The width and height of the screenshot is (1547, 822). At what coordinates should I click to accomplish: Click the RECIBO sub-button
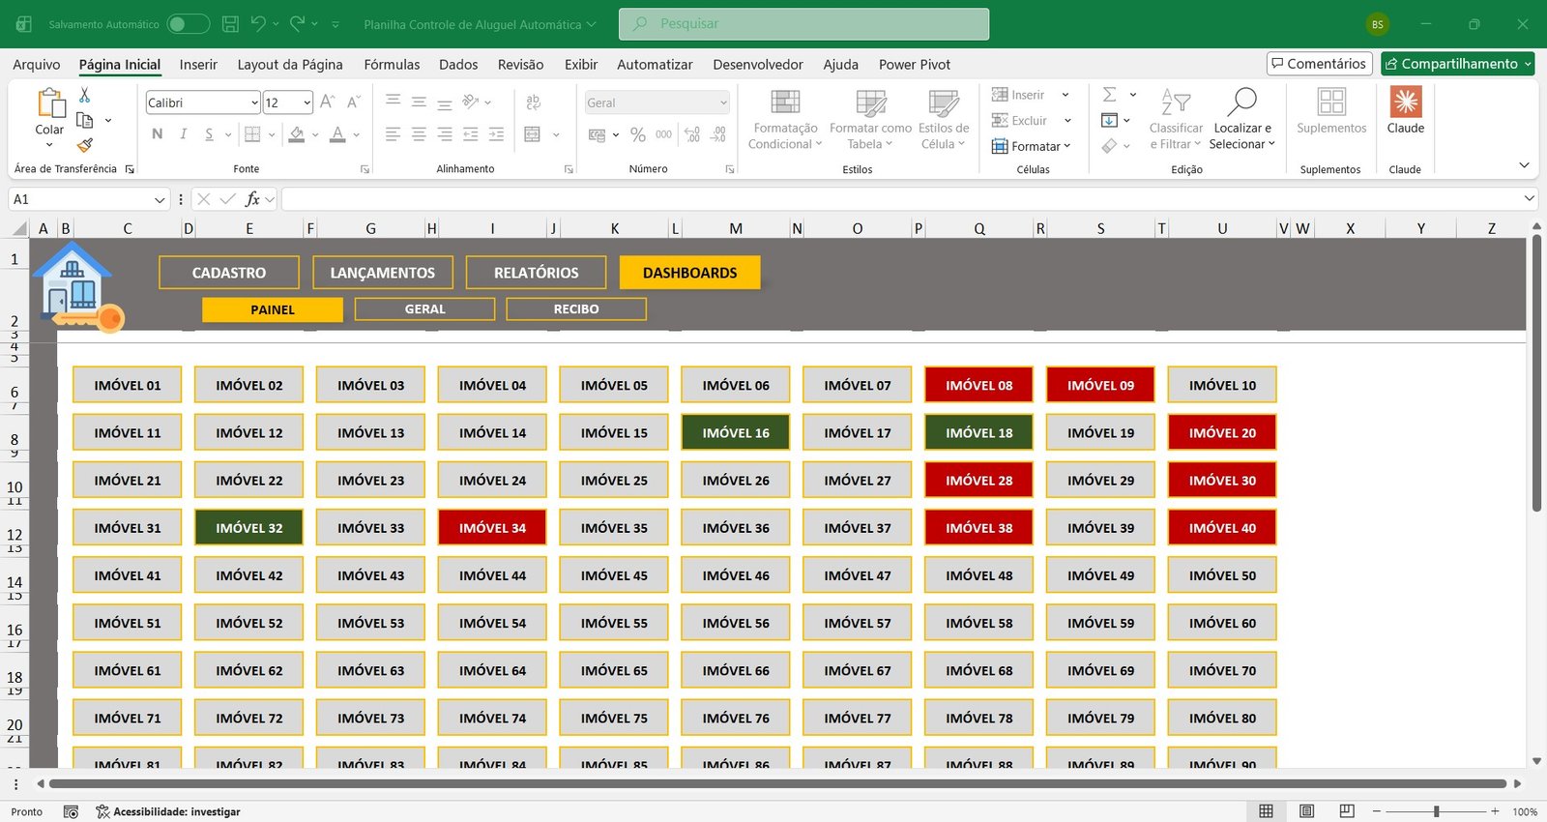[x=576, y=309]
